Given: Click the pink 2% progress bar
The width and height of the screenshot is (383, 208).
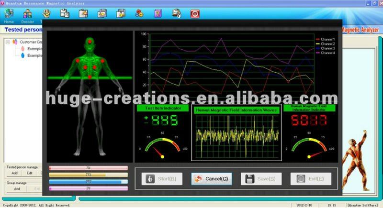Looking at the screenshot, I should coord(89,168).
